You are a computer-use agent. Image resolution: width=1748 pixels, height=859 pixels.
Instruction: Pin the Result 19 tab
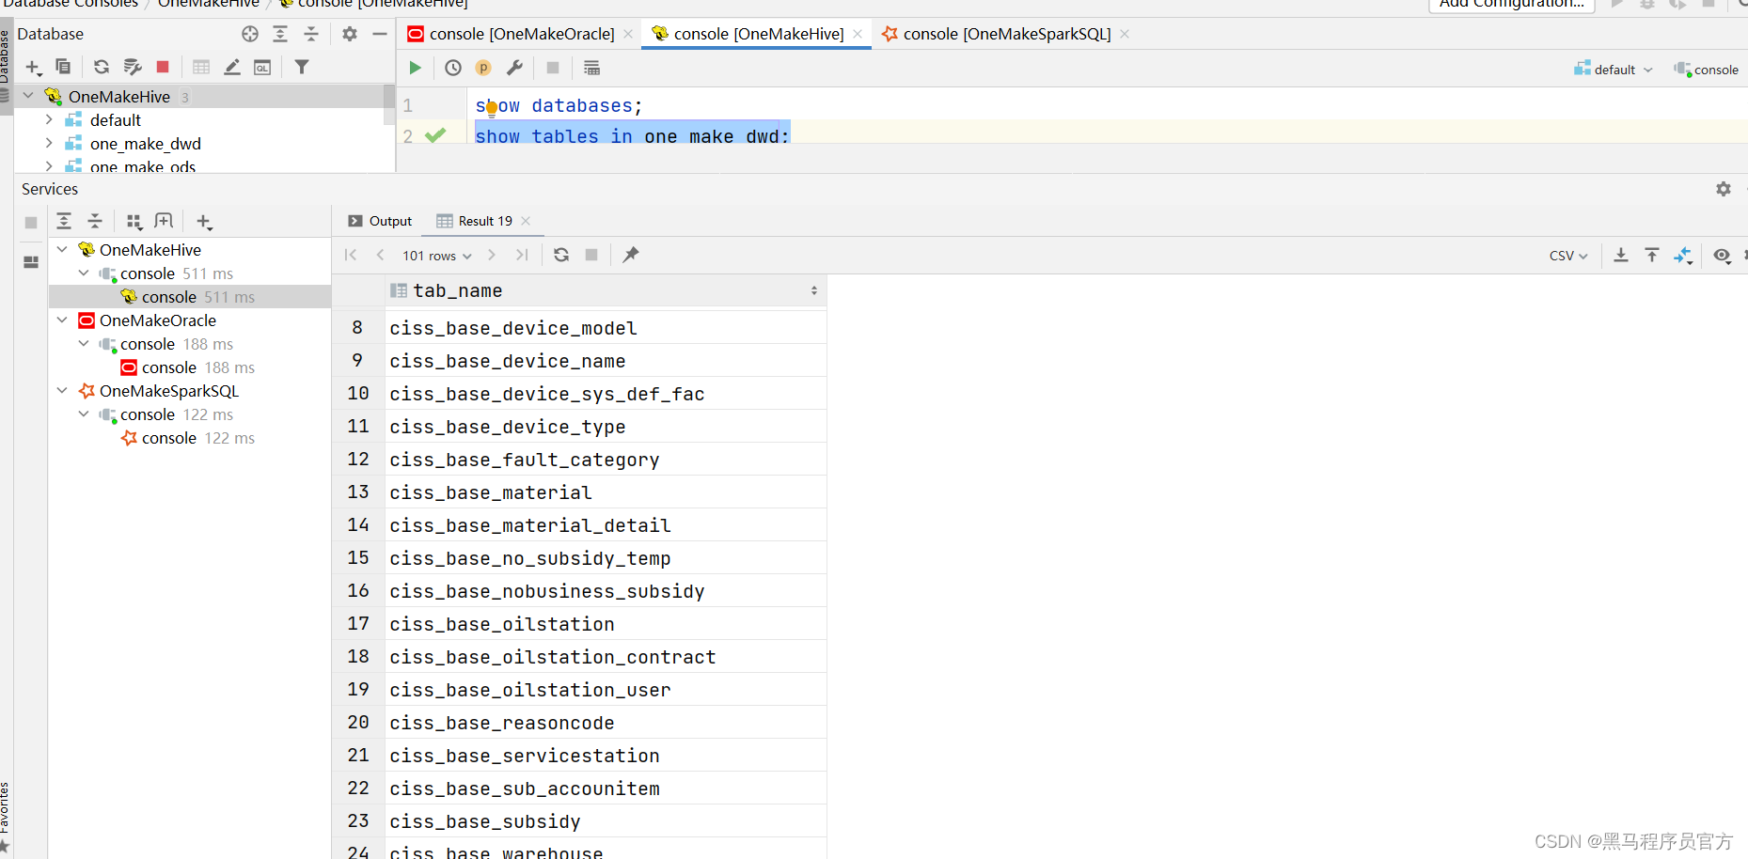point(631,255)
